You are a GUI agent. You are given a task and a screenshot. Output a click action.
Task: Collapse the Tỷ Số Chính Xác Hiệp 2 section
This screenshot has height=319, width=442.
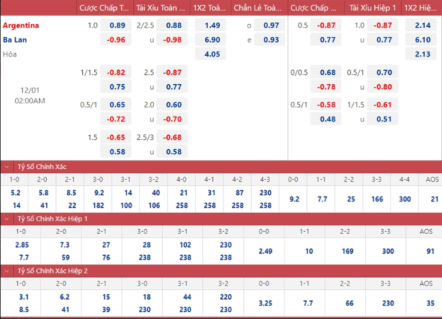tap(7, 271)
